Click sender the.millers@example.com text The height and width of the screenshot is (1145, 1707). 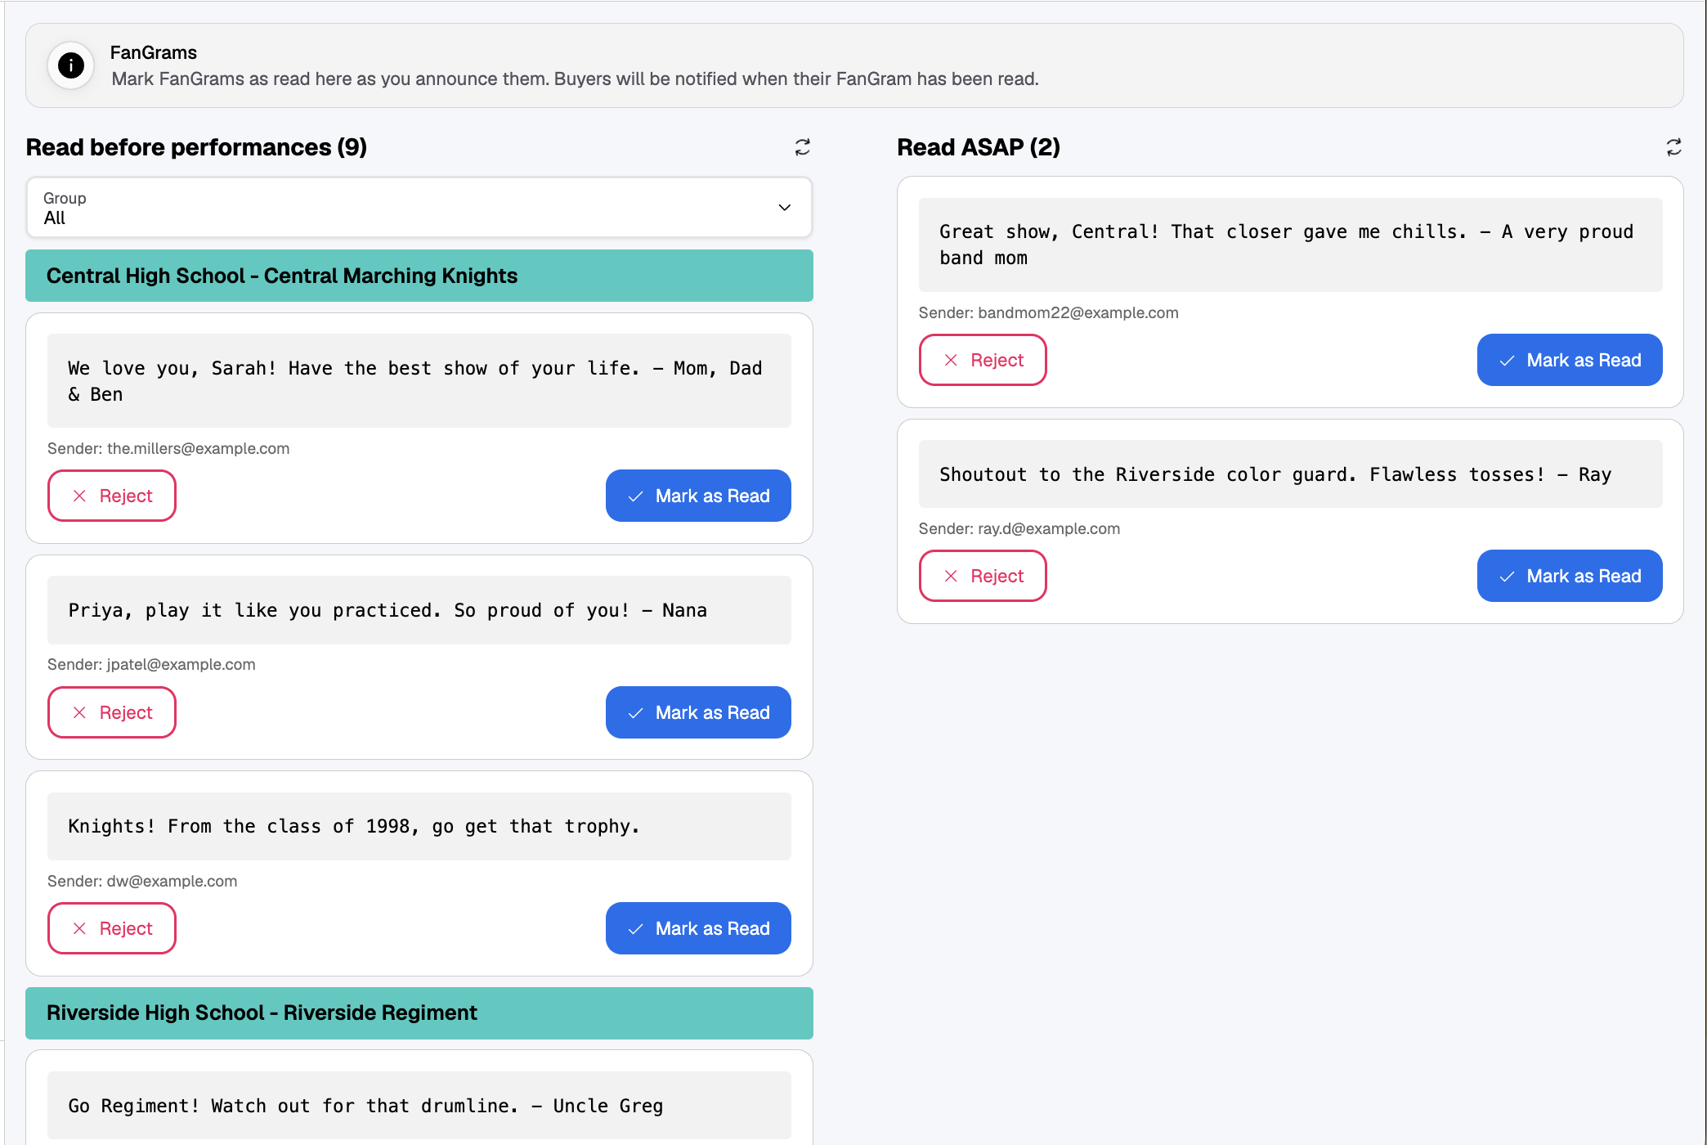198,448
